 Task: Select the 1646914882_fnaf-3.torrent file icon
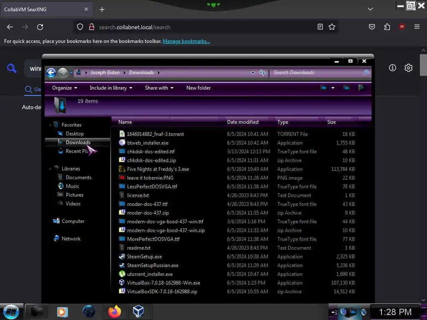[x=122, y=134]
